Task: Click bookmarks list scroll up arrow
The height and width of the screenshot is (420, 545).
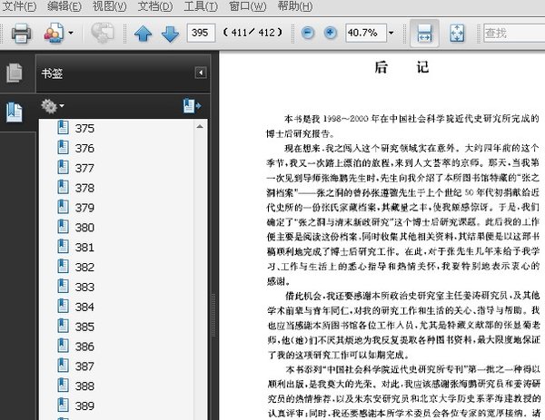Action: (200, 127)
